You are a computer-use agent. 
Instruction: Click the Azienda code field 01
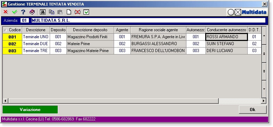(25, 20)
